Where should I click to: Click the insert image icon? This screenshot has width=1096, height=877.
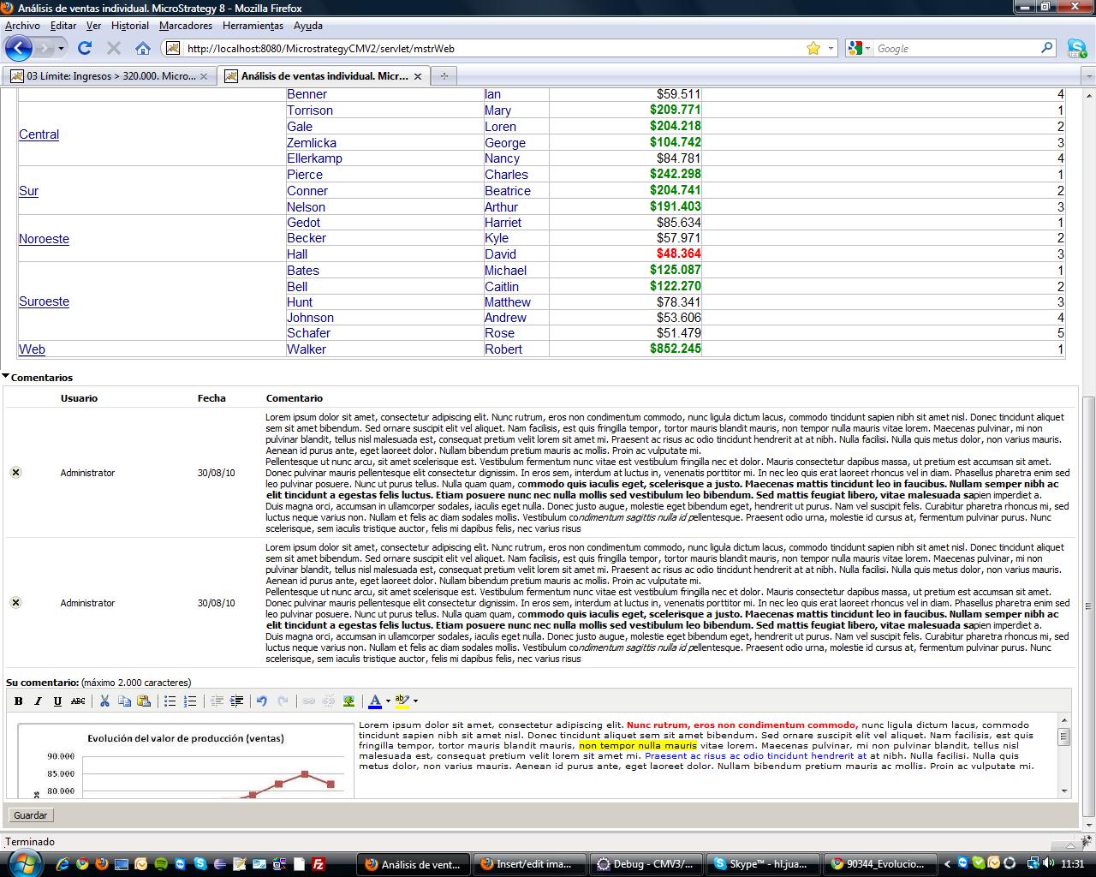click(348, 701)
